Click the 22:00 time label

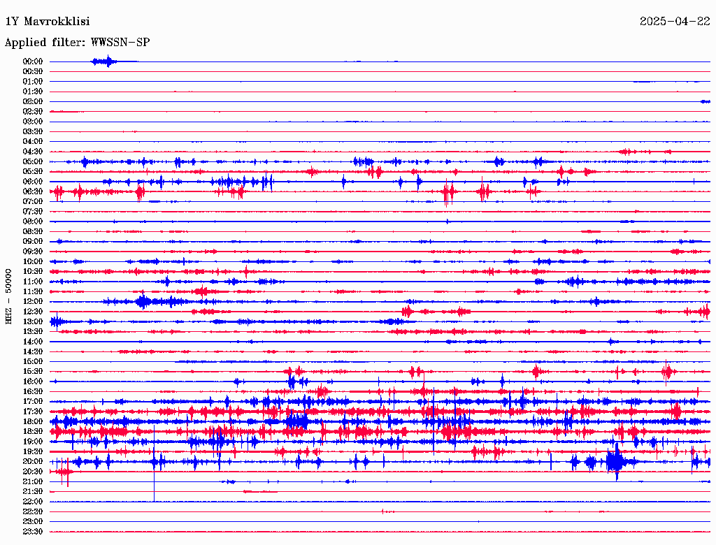tap(33, 502)
